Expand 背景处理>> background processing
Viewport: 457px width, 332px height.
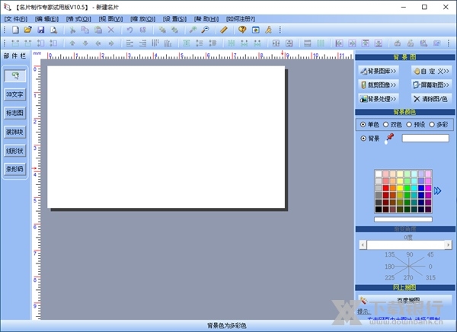(379, 99)
